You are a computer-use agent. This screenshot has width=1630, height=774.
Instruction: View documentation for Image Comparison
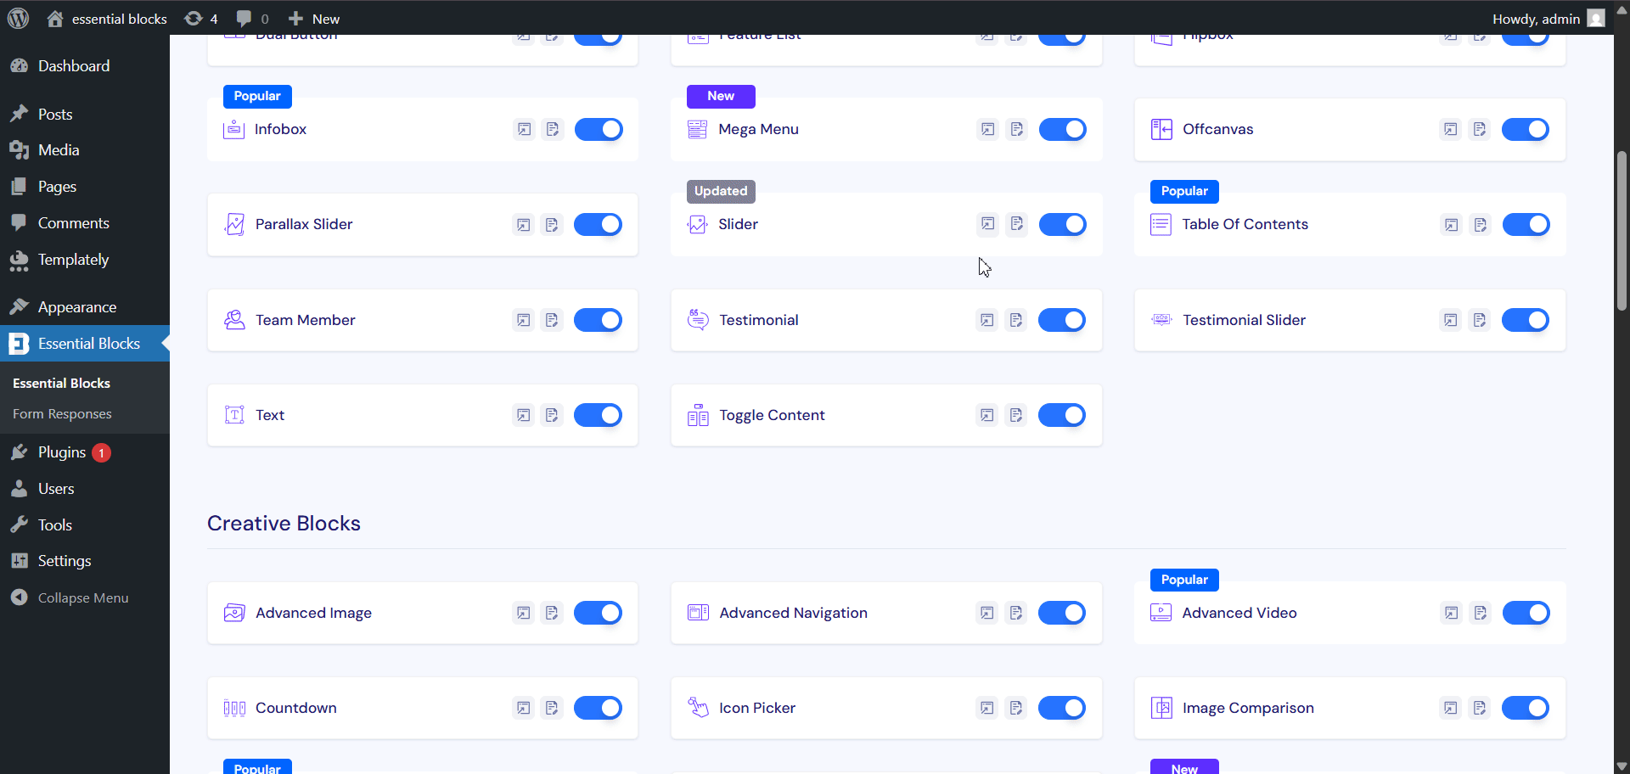point(1481,707)
